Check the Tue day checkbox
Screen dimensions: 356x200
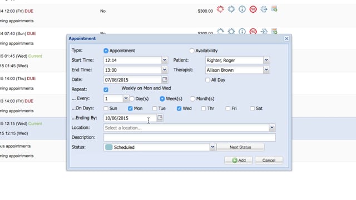click(x=155, y=108)
